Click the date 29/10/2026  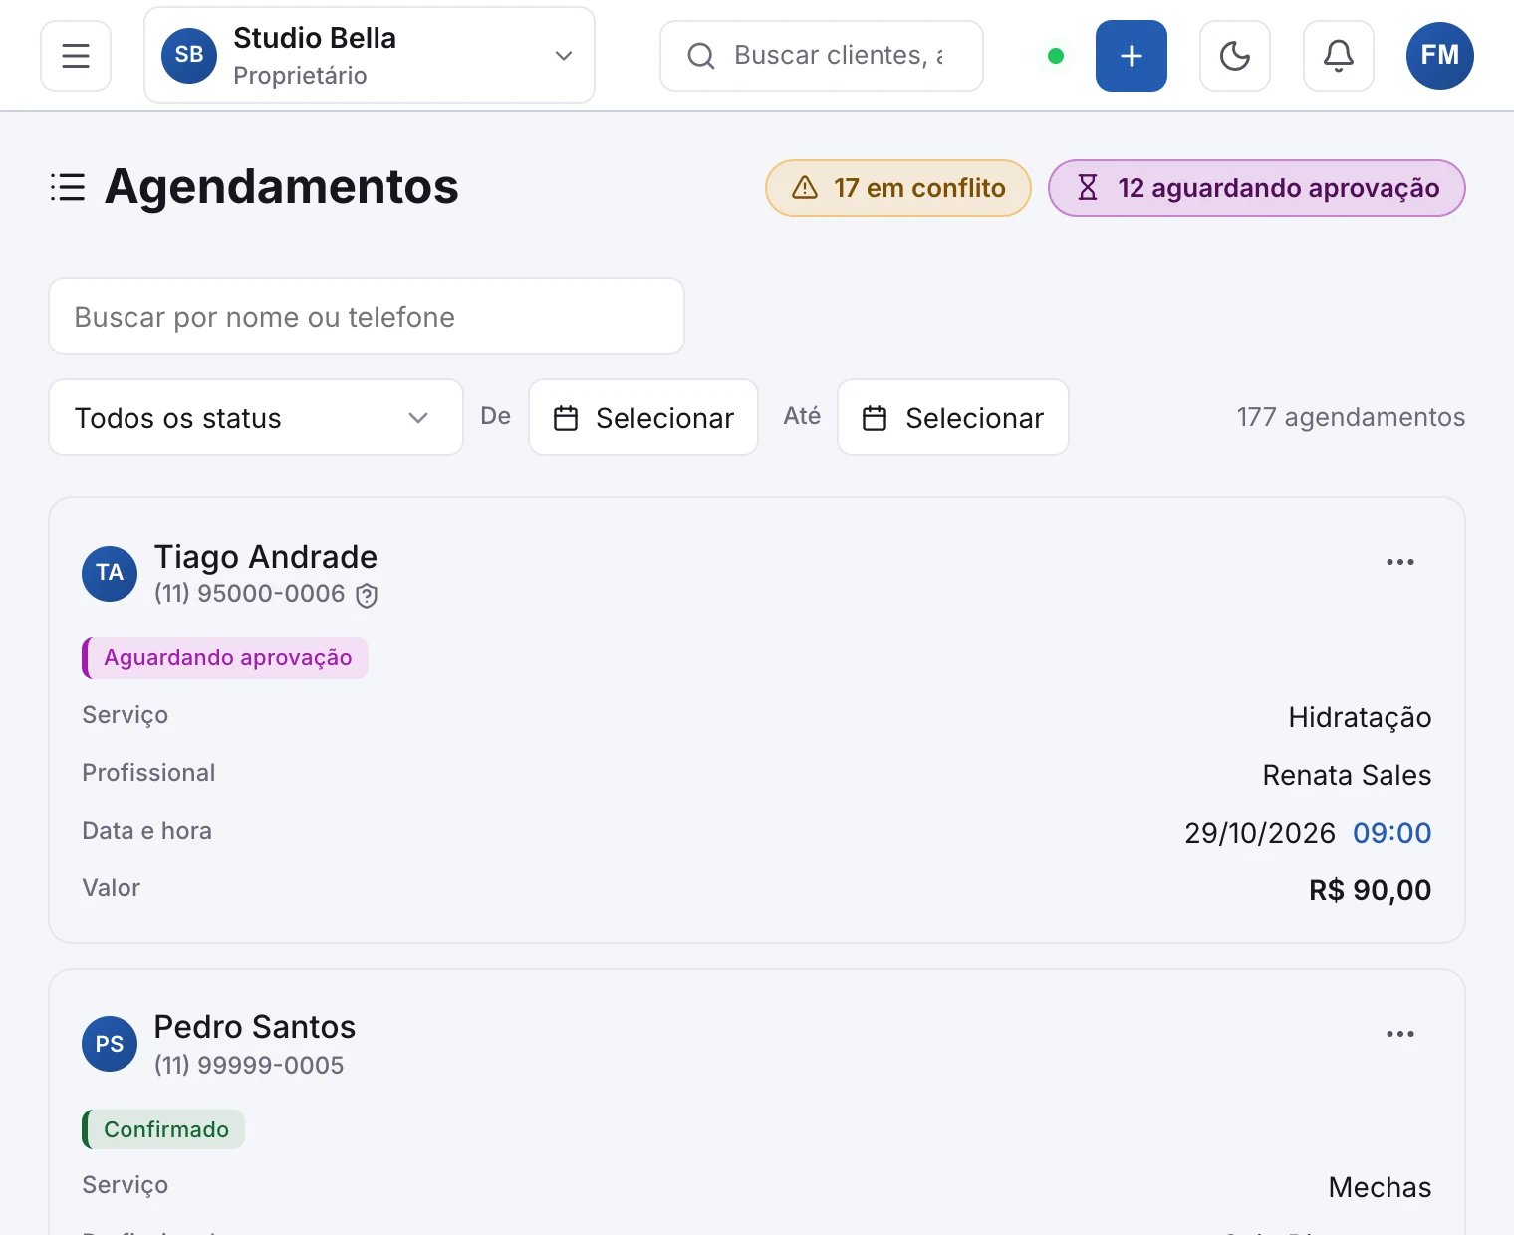tap(1260, 833)
